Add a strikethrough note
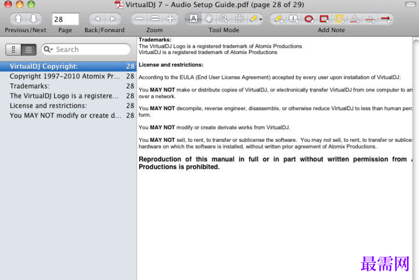This screenshot has width=419, height=280. pyautogui.click(x=370, y=19)
